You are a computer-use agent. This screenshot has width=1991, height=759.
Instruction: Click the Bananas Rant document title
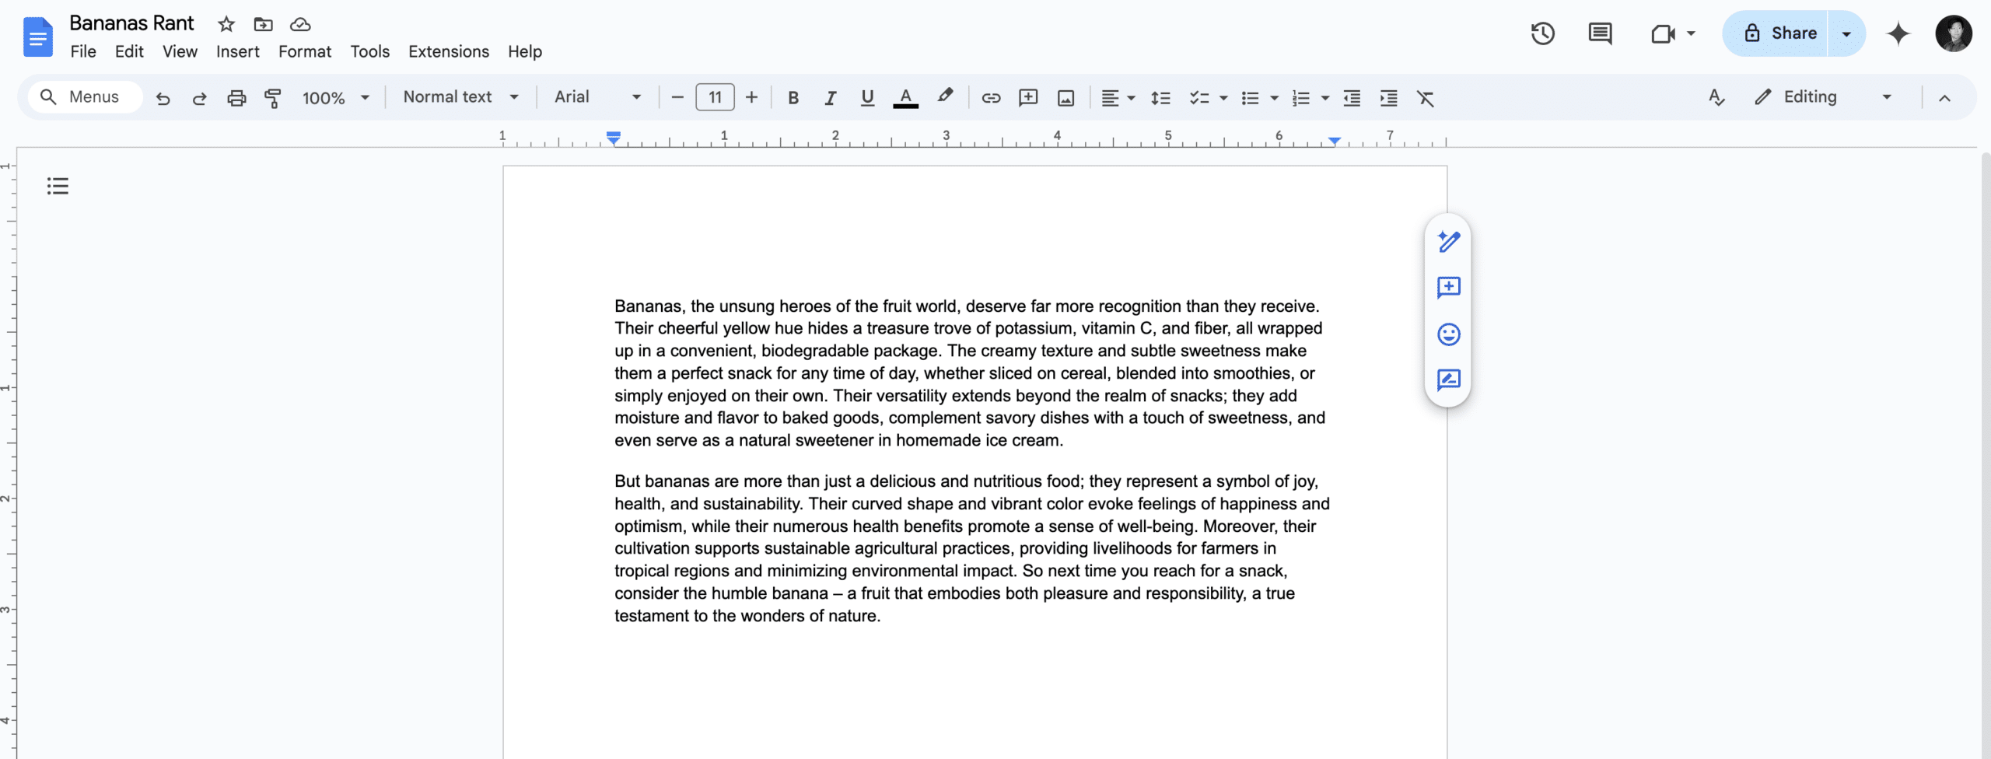(131, 23)
